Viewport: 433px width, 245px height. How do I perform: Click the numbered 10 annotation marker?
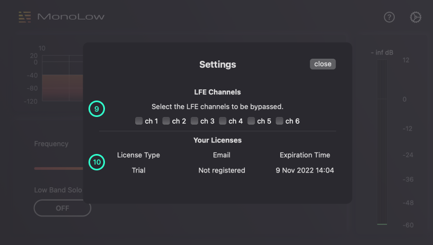click(x=96, y=162)
